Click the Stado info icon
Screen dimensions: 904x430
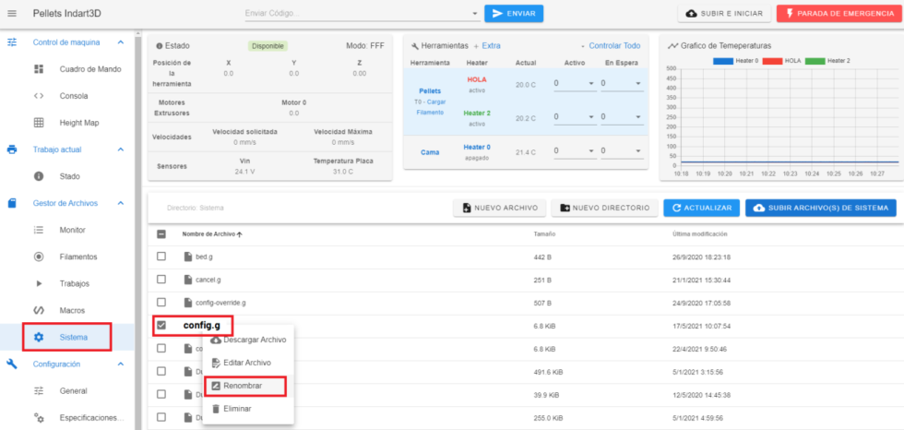click(39, 176)
